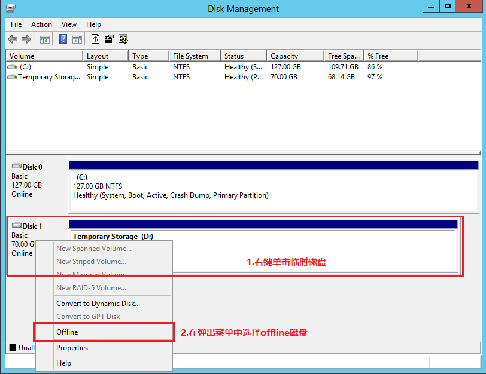Select the (C:) volume row in list
This screenshot has width=486, height=374.
25,67
